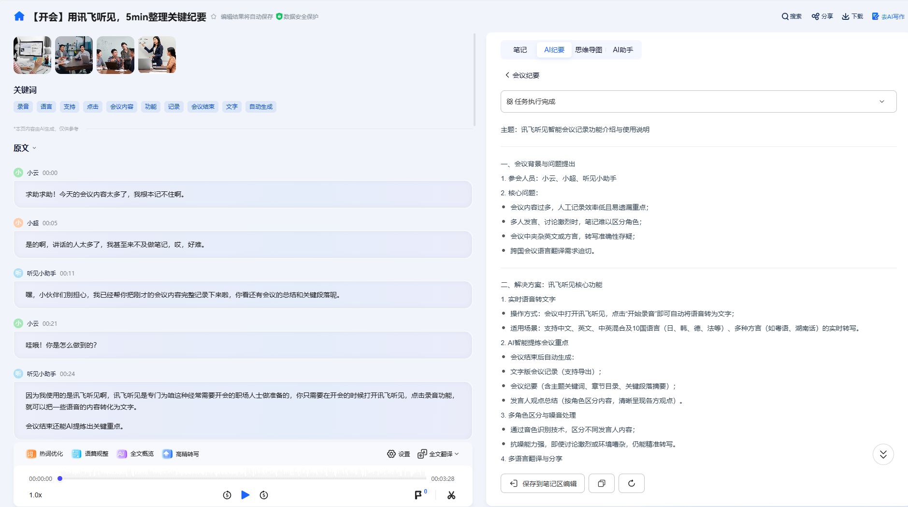Open the third meeting photo thumbnail
The image size is (908, 507).
pyautogui.click(x=115, y=55)
